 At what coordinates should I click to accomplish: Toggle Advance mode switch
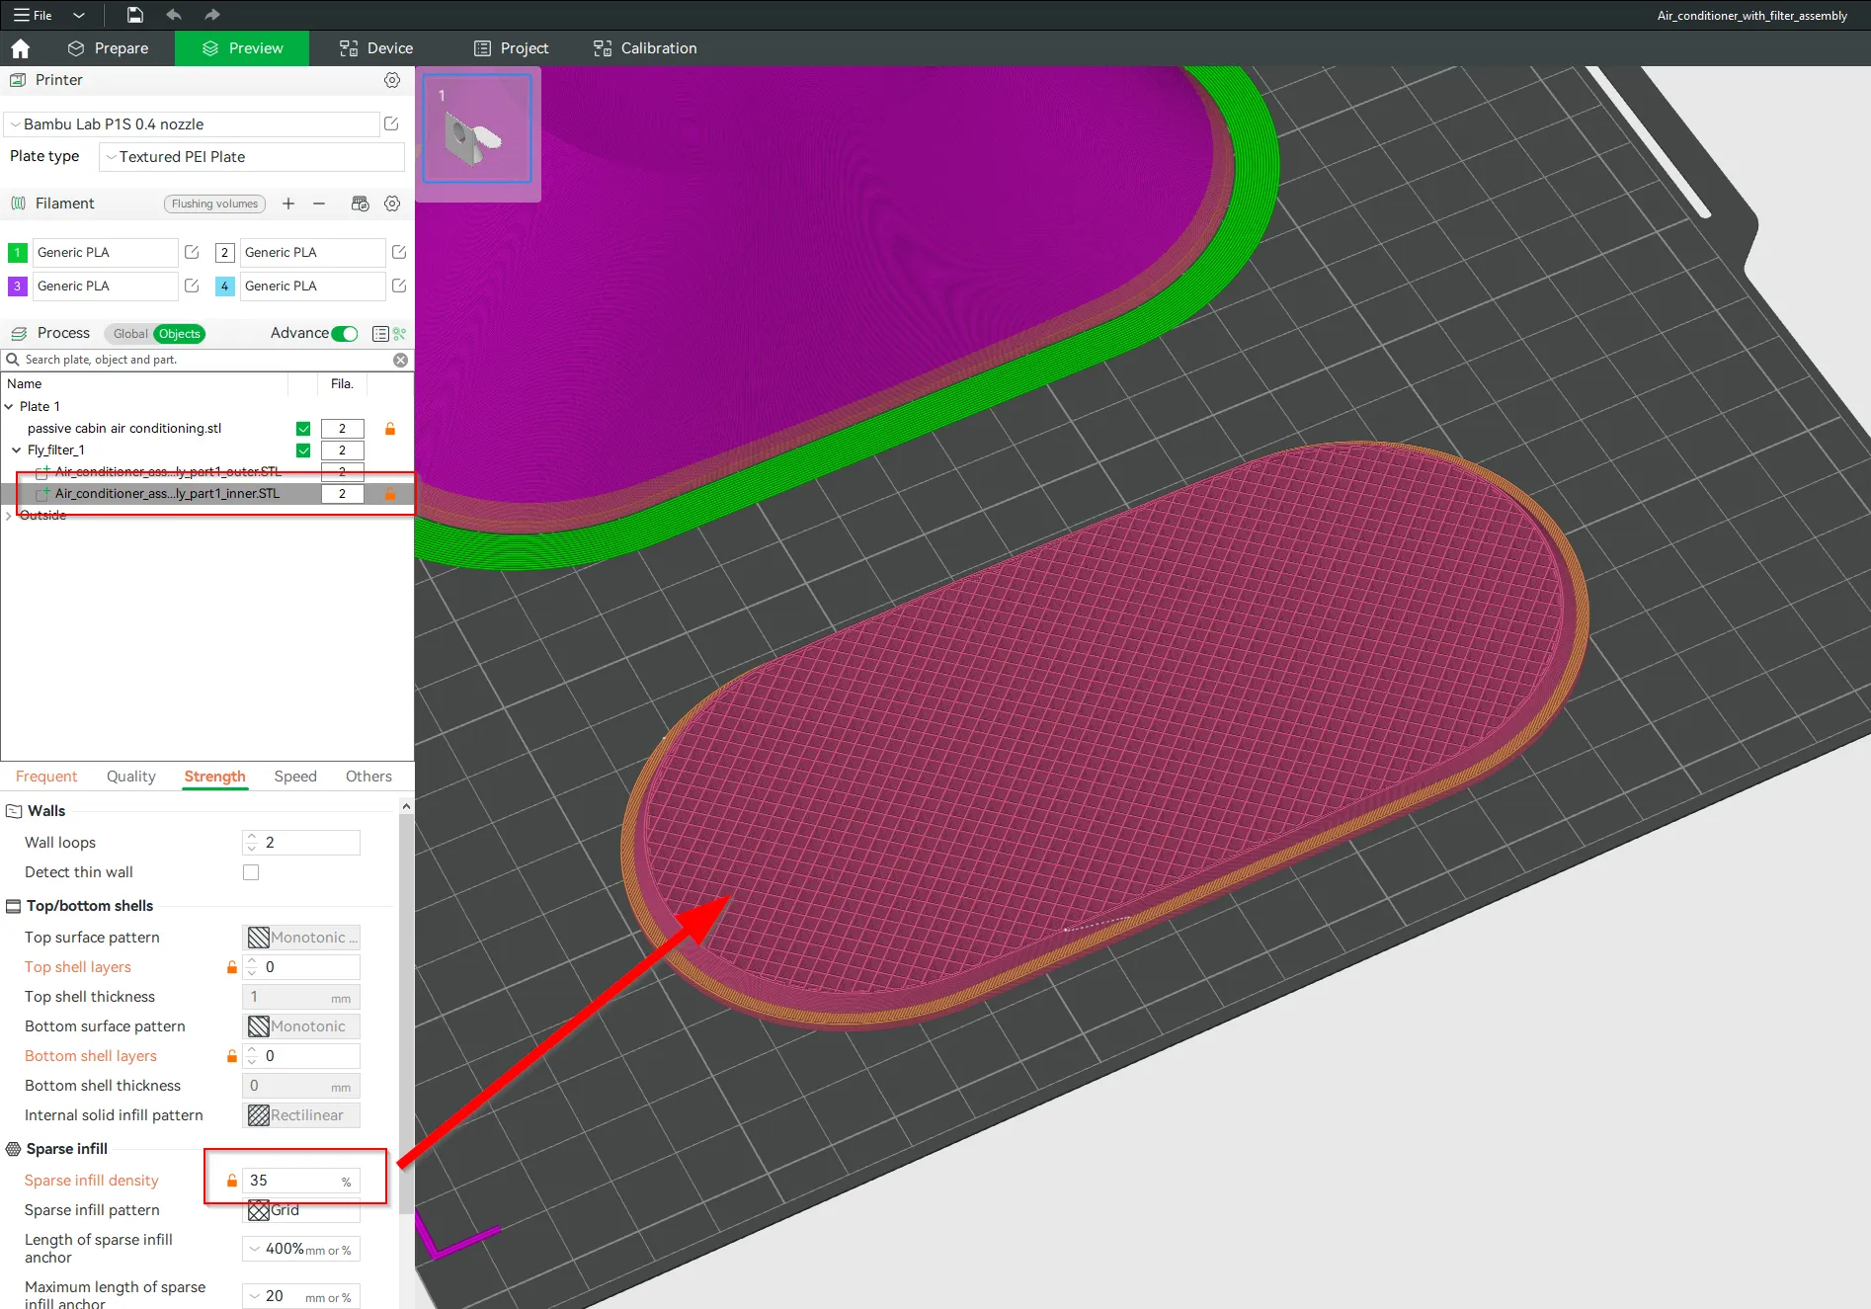point(345,334)
